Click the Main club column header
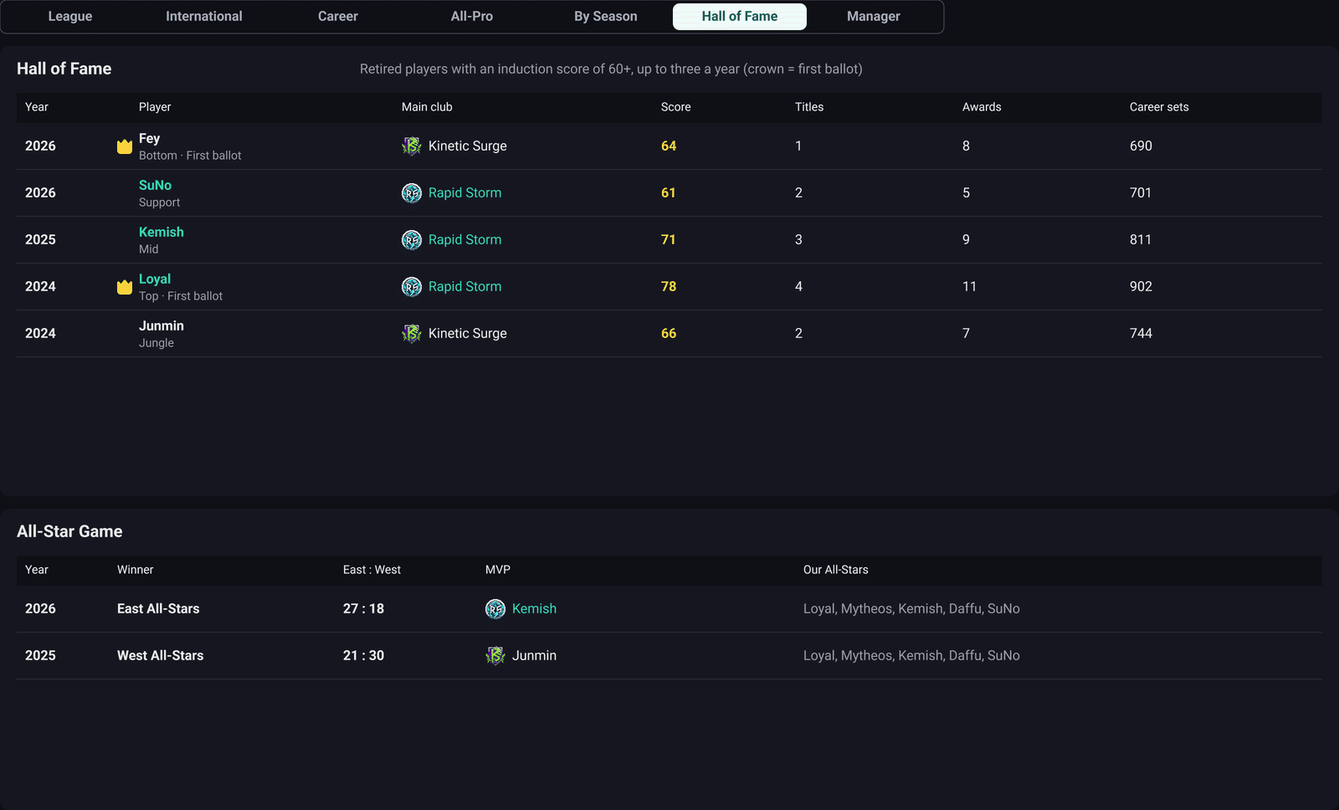 click(x=427, y=107)
